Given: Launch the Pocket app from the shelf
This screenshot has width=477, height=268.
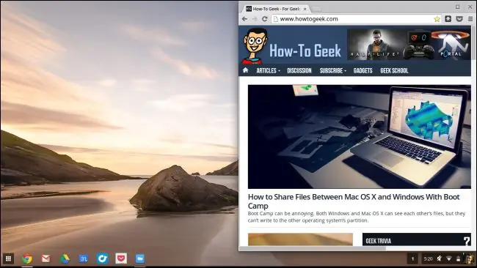Looking at the screenshot, I should 121,258.
